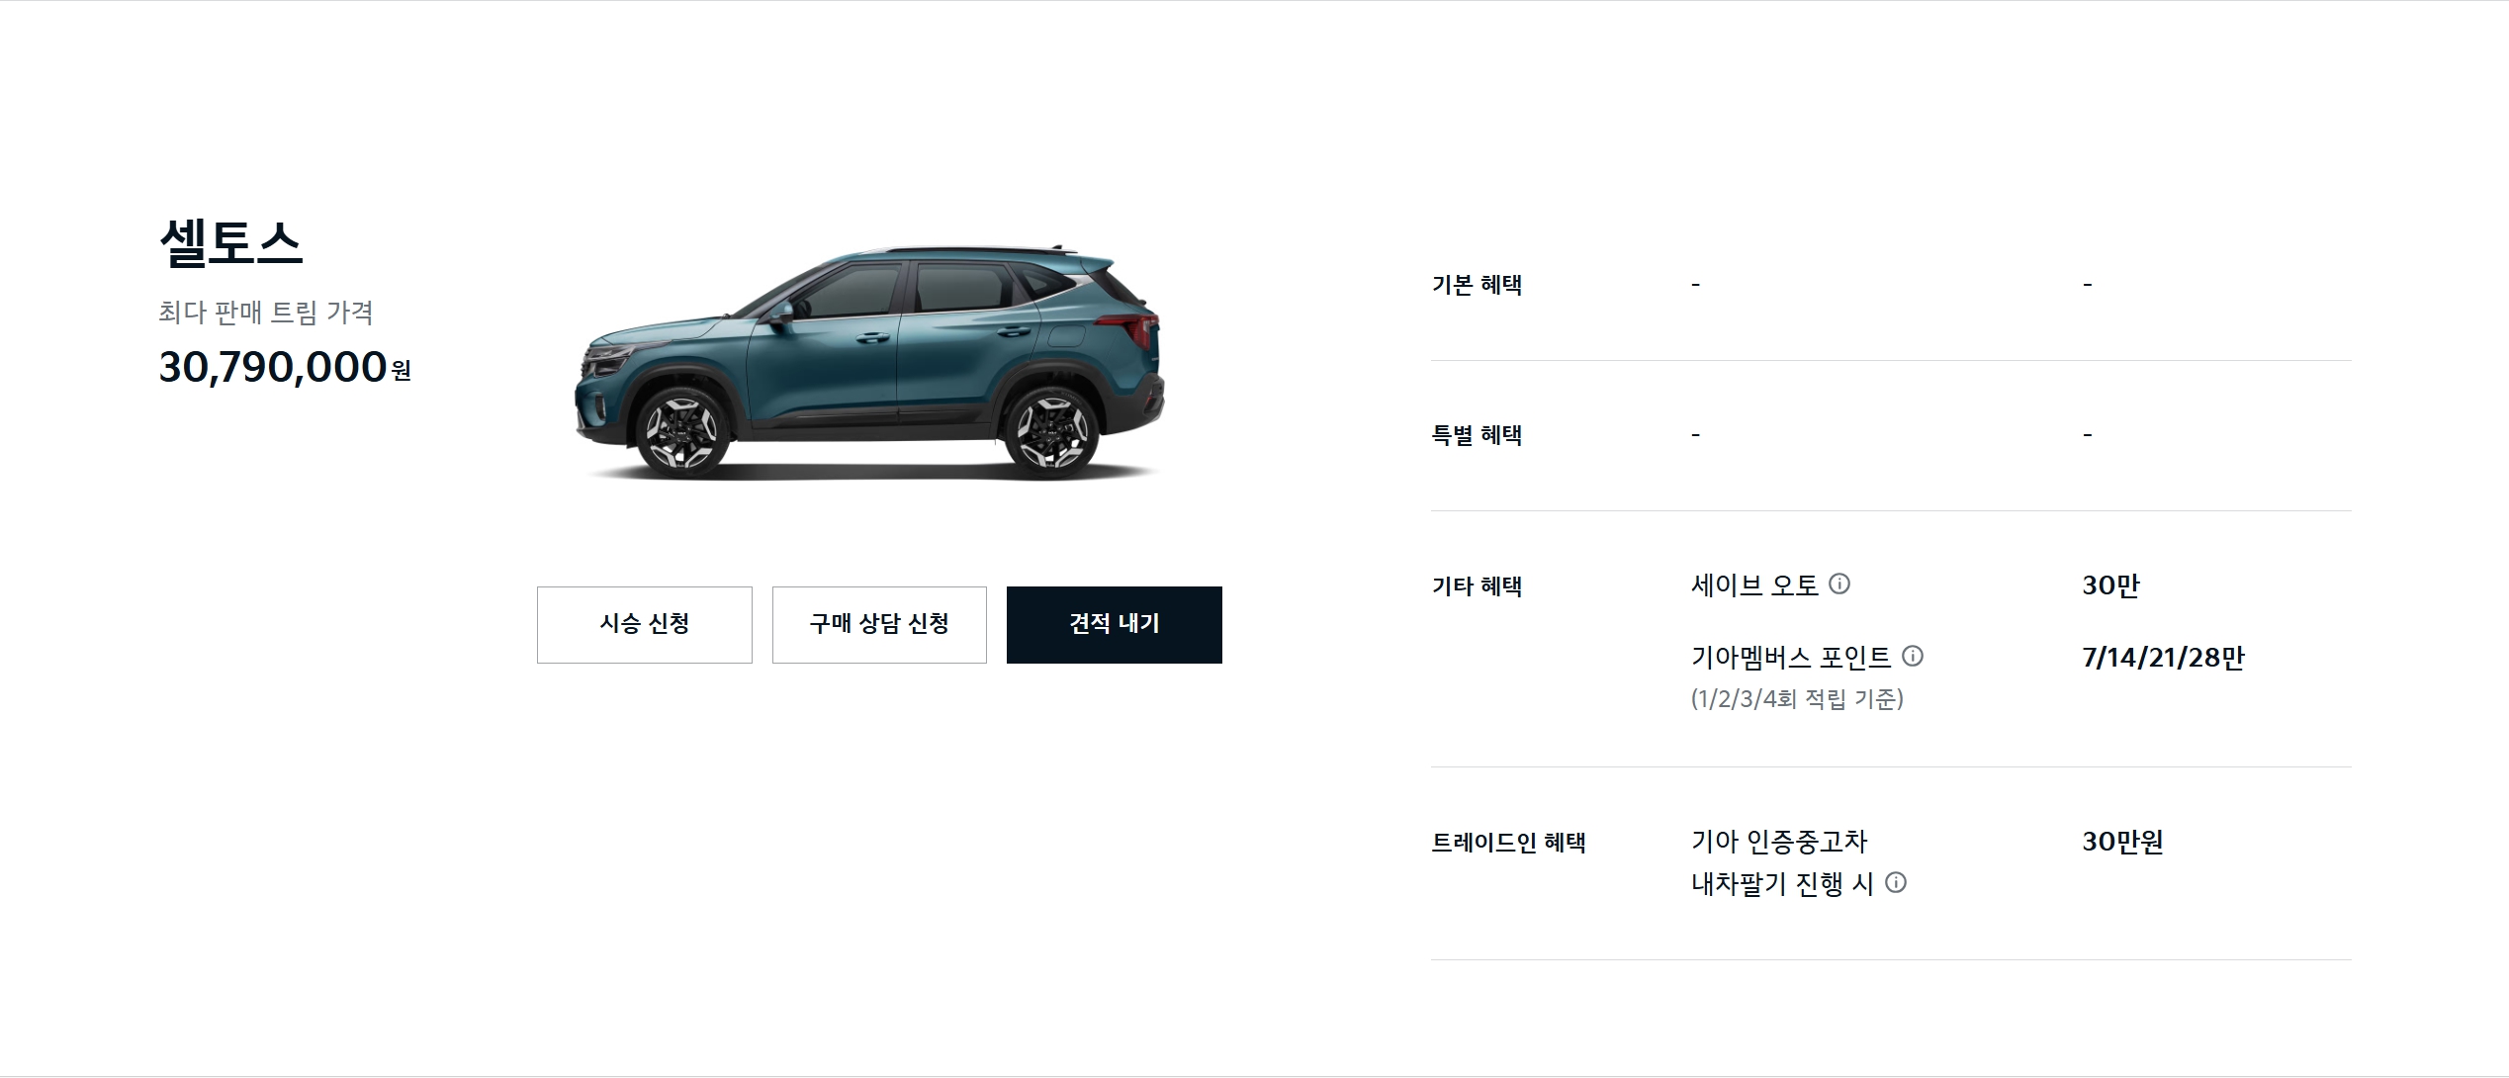Click the 최다 판매 트림 가격 caption
Screen dimensions: 2509x1078
coord(266,313)
